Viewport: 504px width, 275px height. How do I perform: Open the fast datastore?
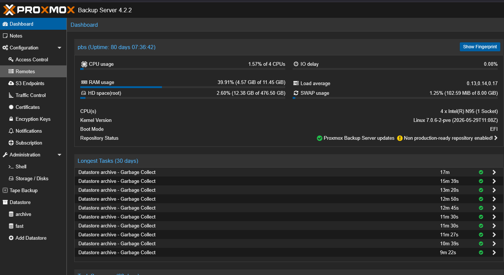pos(33,226)
